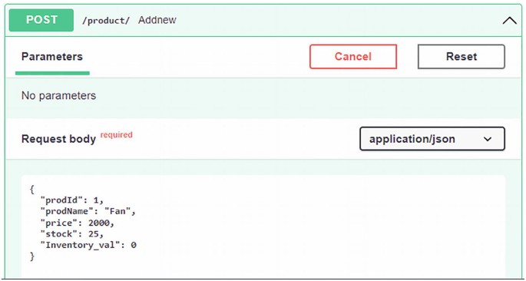Click the green POST method badge
526x281 pixels.
pos(41,20)
